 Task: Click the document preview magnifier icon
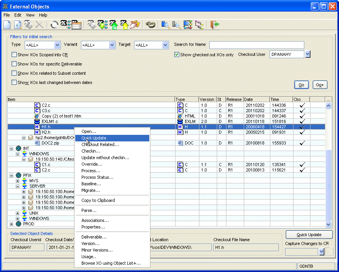click(x=18, y=25)
